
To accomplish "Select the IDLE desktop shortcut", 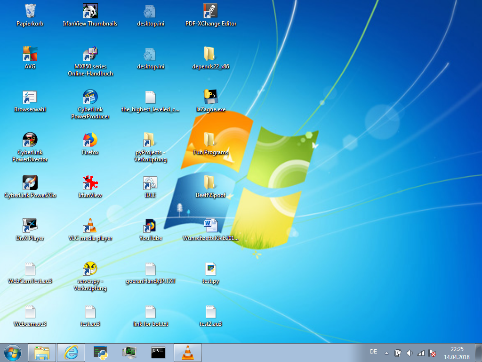I will (150, 187).
